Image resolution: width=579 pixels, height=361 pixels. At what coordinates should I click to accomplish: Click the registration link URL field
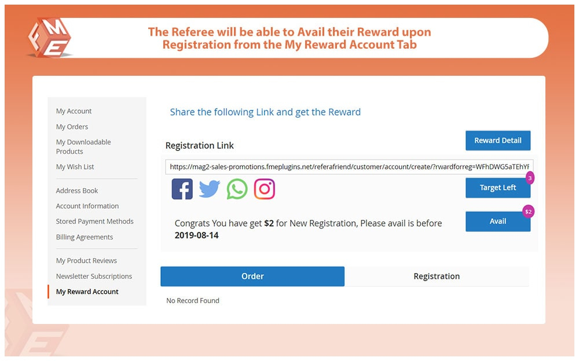[349, 167]
